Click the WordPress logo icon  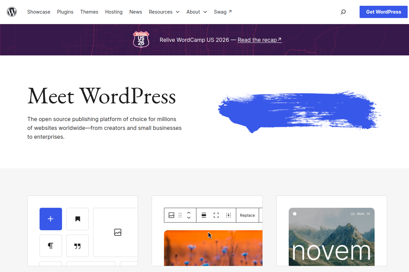click(x=12, y=12)
